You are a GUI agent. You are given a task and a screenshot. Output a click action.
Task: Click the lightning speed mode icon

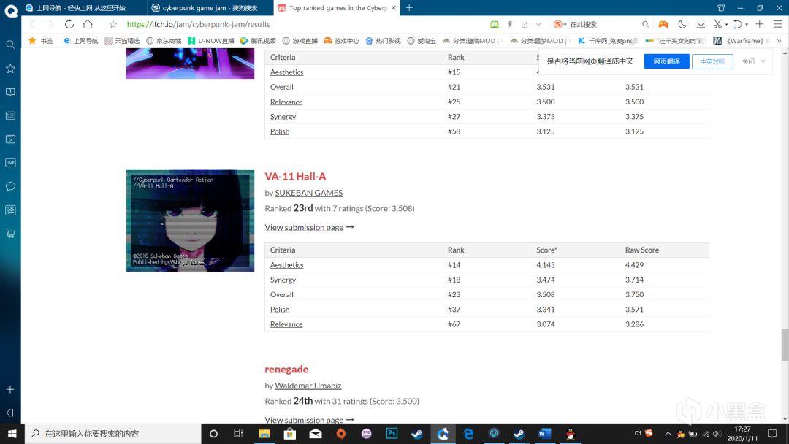pyautogui.click(x=510, y=24)
